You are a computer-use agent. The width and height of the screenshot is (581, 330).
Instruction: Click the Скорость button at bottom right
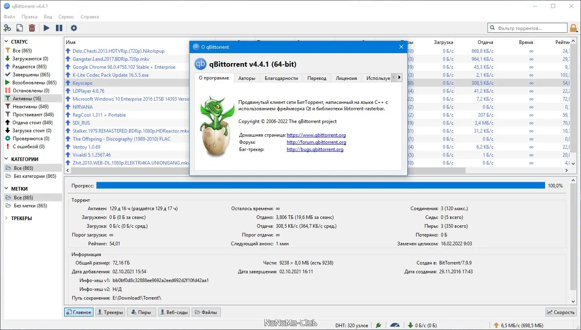(x=561, y=312)
